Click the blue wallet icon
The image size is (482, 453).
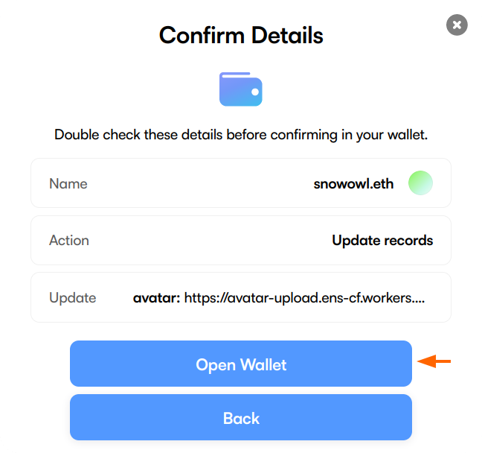tap(240, 89)
